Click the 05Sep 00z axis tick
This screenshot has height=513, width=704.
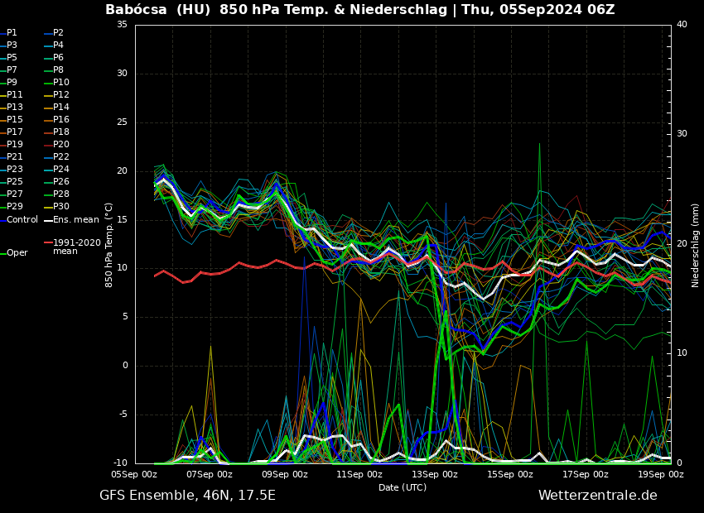(x=135, y=475)
